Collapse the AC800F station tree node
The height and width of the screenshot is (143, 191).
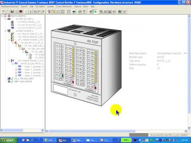6,31
